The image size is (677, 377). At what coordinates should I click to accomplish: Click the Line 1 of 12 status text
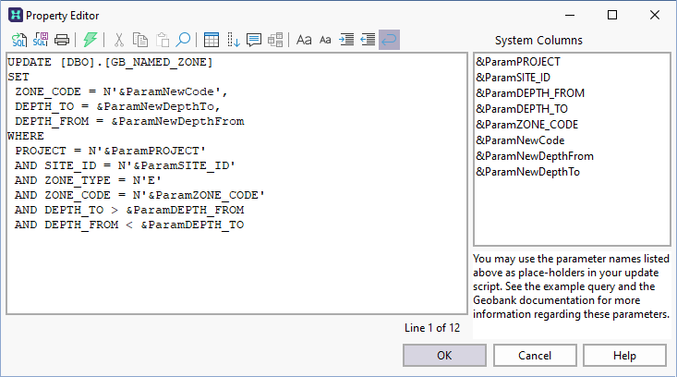431,328
